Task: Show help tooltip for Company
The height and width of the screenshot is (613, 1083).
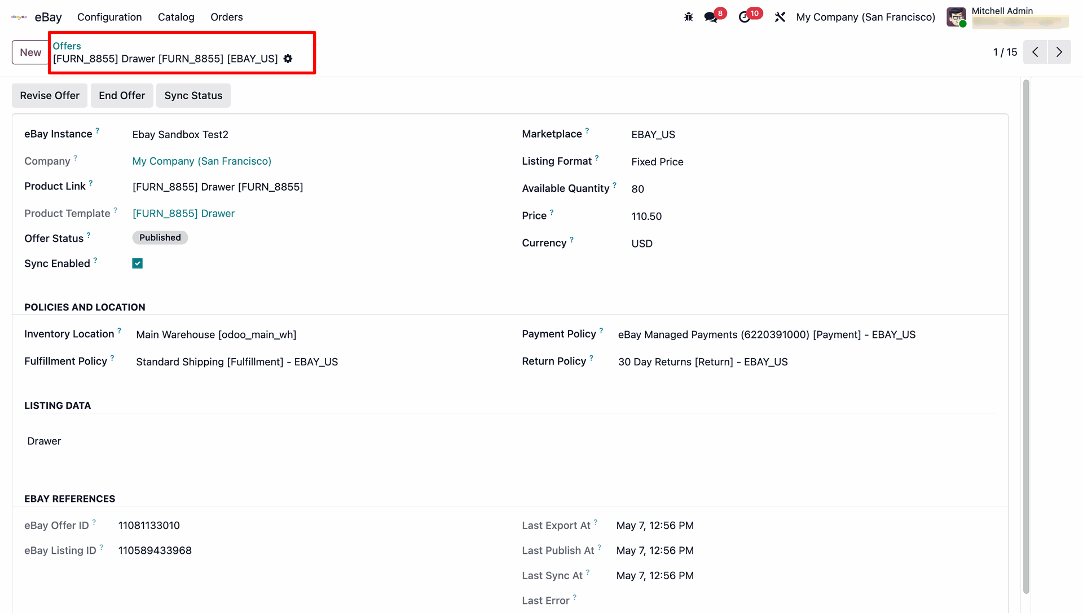Action: click(75, 158)
